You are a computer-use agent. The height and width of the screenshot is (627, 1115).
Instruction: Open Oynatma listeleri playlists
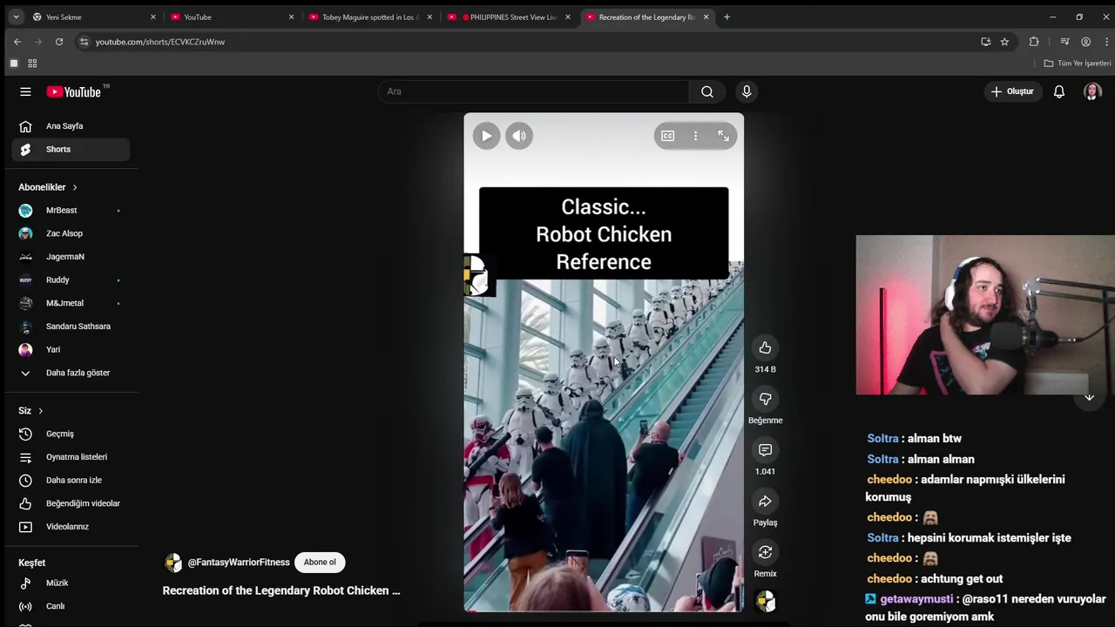point(71,457)
